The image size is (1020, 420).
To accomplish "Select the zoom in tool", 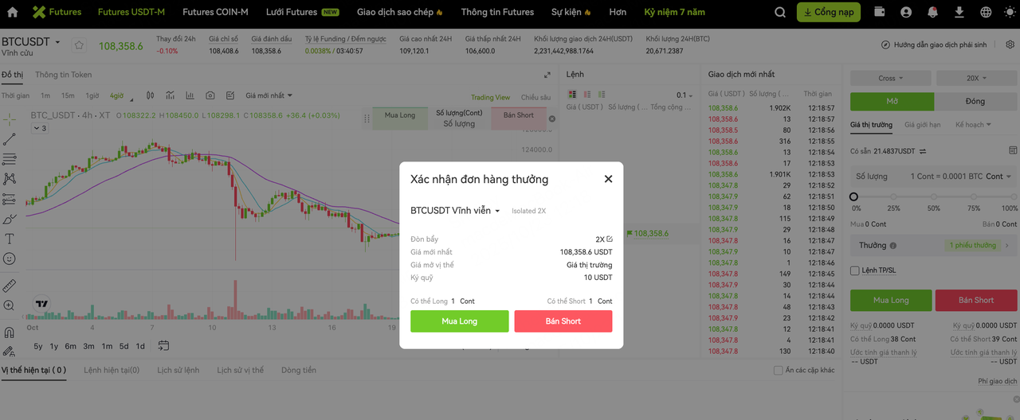I will point(10,305).
